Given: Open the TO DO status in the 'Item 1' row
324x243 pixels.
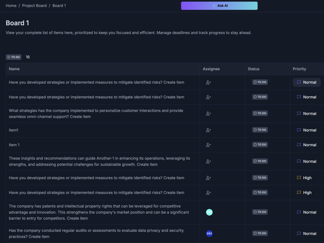Looking at the screenshot, I should tap(260, 145).
